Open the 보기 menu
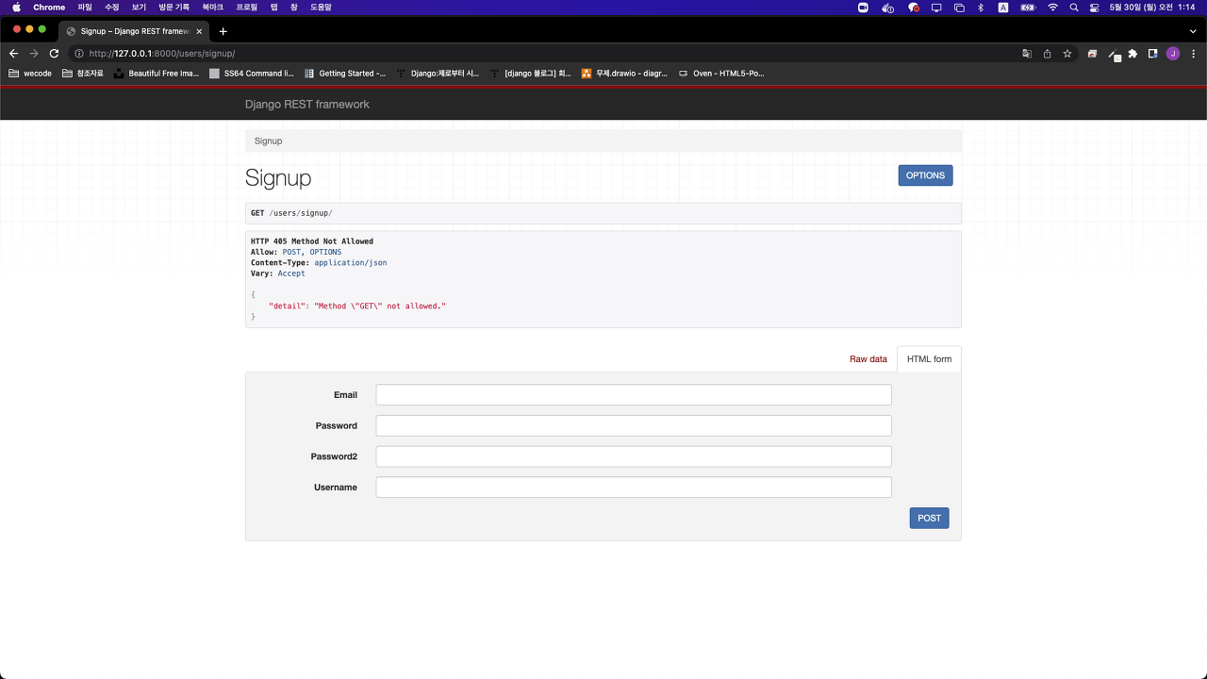 pos(139,7)
